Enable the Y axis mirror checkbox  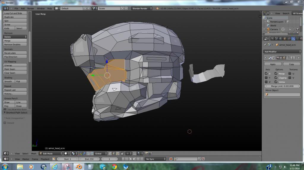point(266,78)
